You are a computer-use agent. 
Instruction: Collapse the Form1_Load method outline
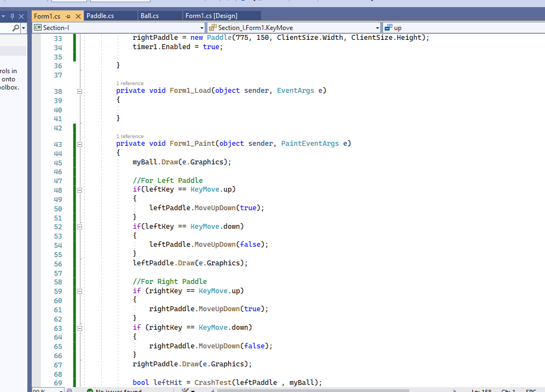pos(79,91)
